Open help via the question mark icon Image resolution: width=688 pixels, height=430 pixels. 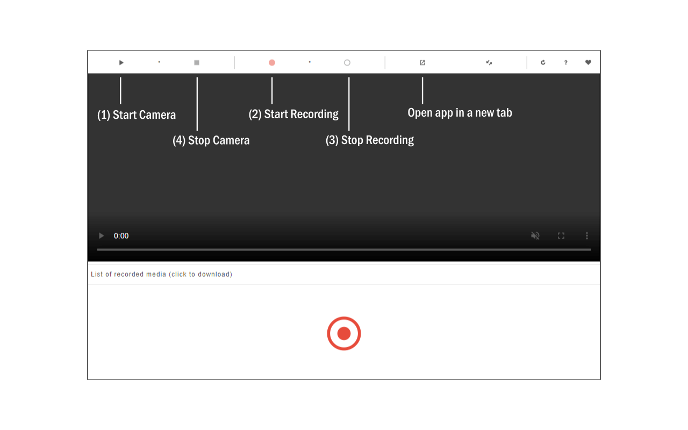pyautogui.click(x=565, y=63)
